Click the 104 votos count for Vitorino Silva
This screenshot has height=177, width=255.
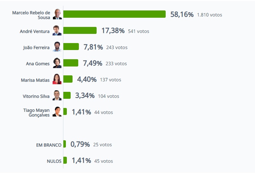pos(108,96)
